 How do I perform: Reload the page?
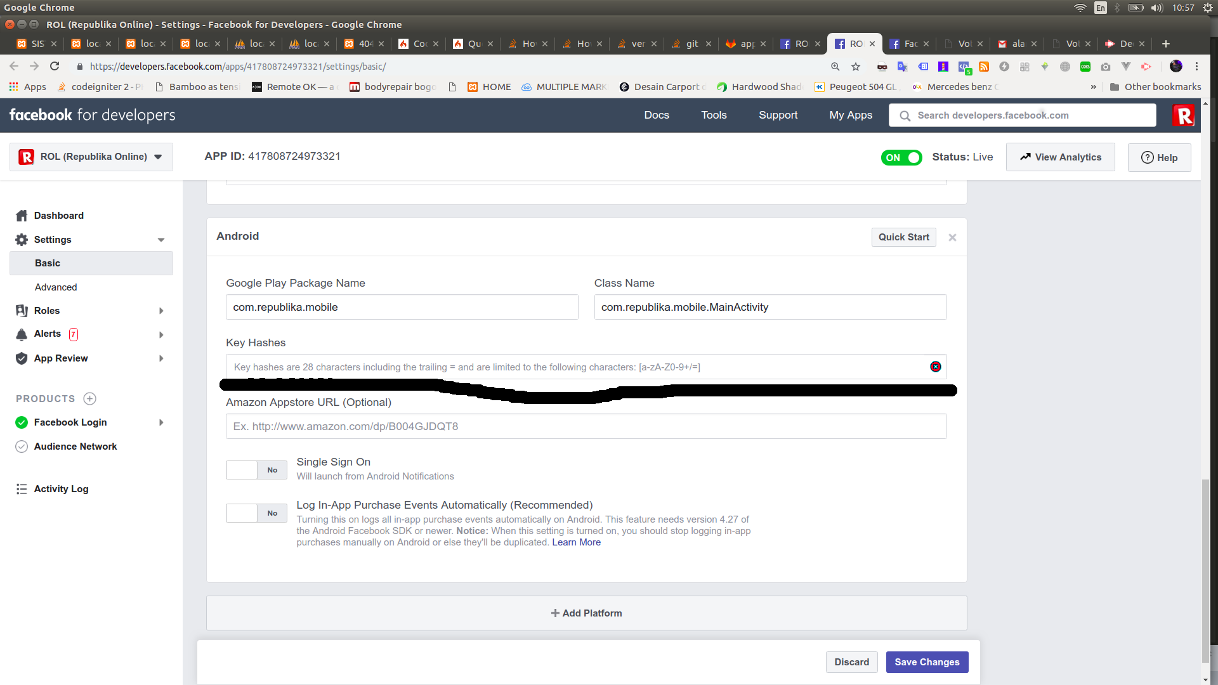tap(55, 66)
